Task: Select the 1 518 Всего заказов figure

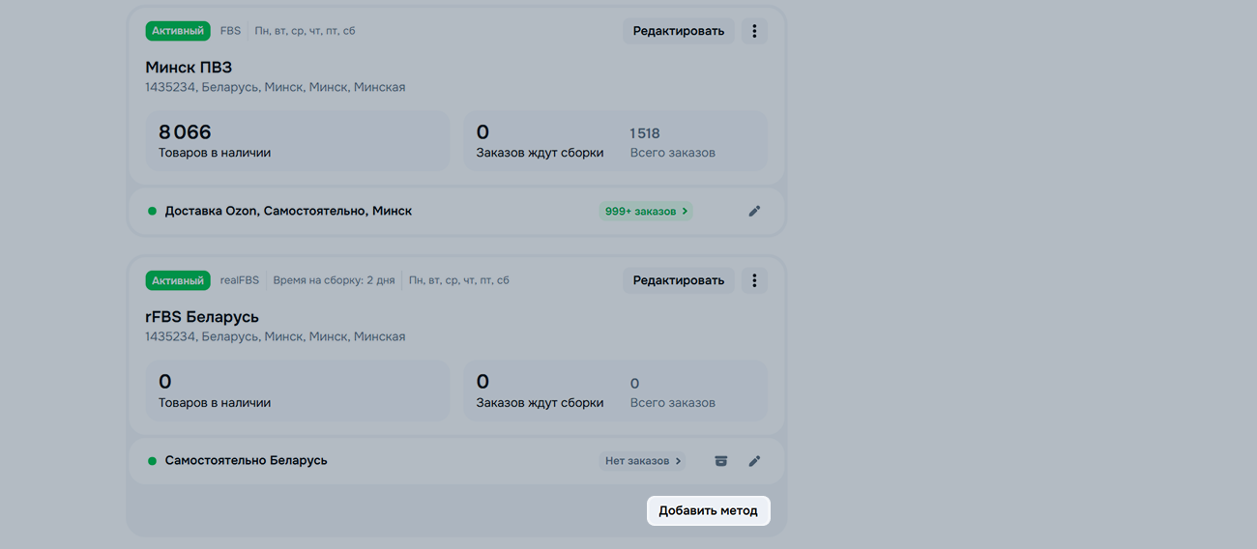Action: tap(645, 133)
